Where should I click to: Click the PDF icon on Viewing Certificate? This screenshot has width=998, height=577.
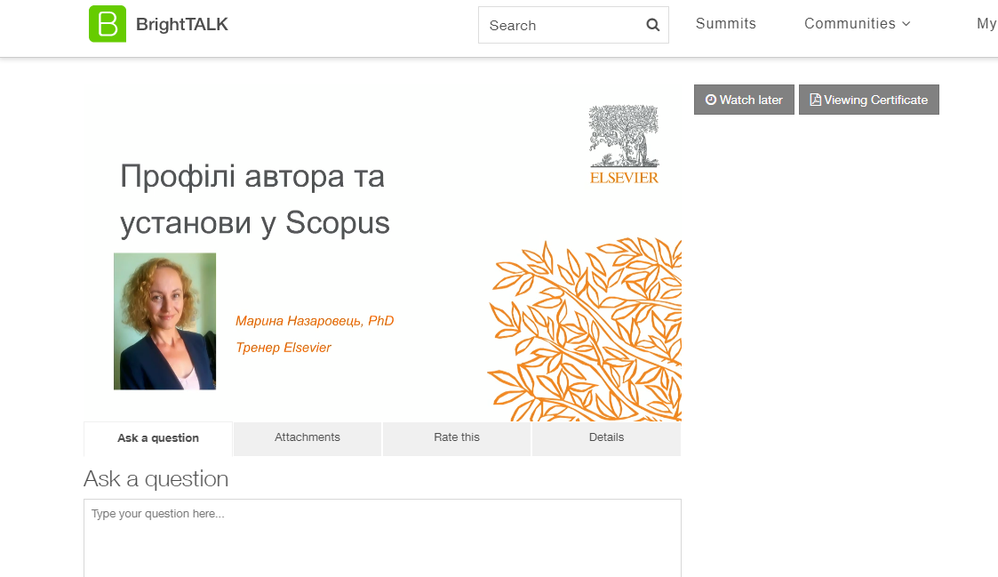pyautogui.click(x=815, y=100)
